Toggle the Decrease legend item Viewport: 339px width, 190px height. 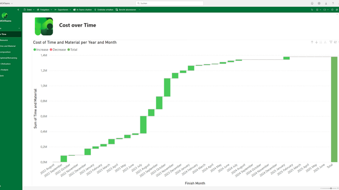(58, 50)
